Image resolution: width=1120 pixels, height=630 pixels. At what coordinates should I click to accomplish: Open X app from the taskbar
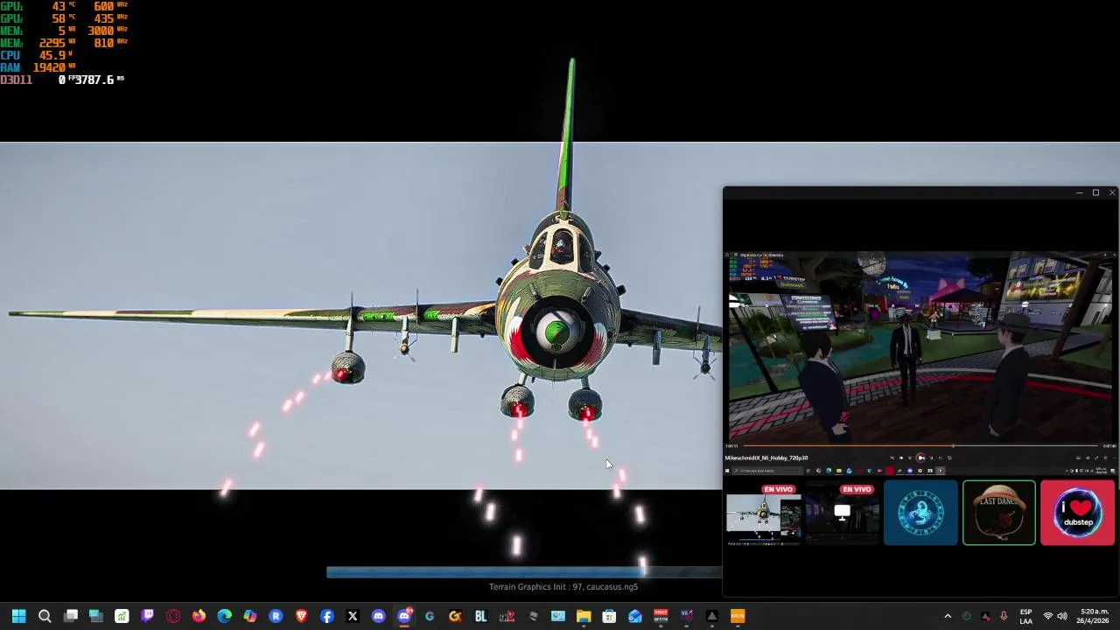(353, 616)
